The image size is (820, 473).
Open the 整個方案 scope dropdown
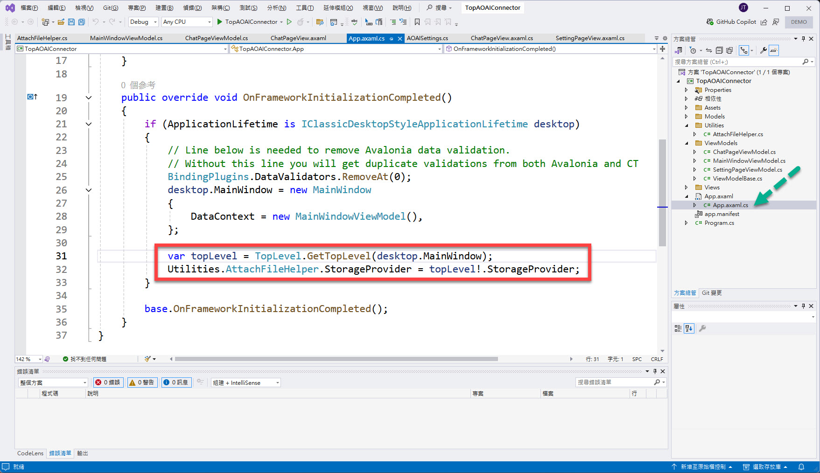click(x=53, y=383)
